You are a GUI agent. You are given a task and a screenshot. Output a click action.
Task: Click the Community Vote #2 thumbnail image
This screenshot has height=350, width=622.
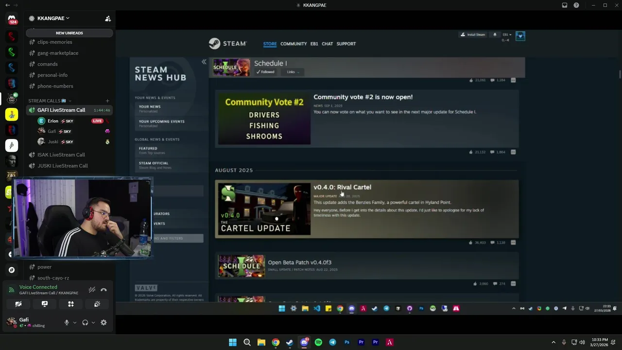264,119
